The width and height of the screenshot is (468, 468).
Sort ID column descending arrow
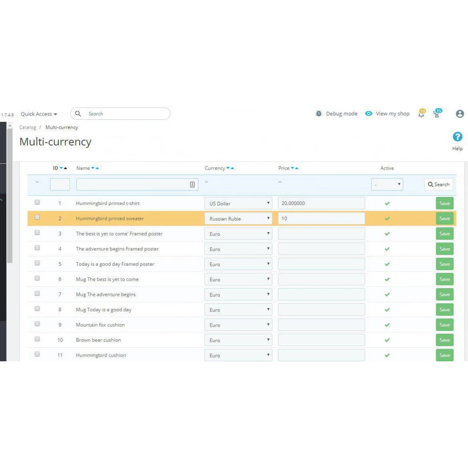(61, 168)
